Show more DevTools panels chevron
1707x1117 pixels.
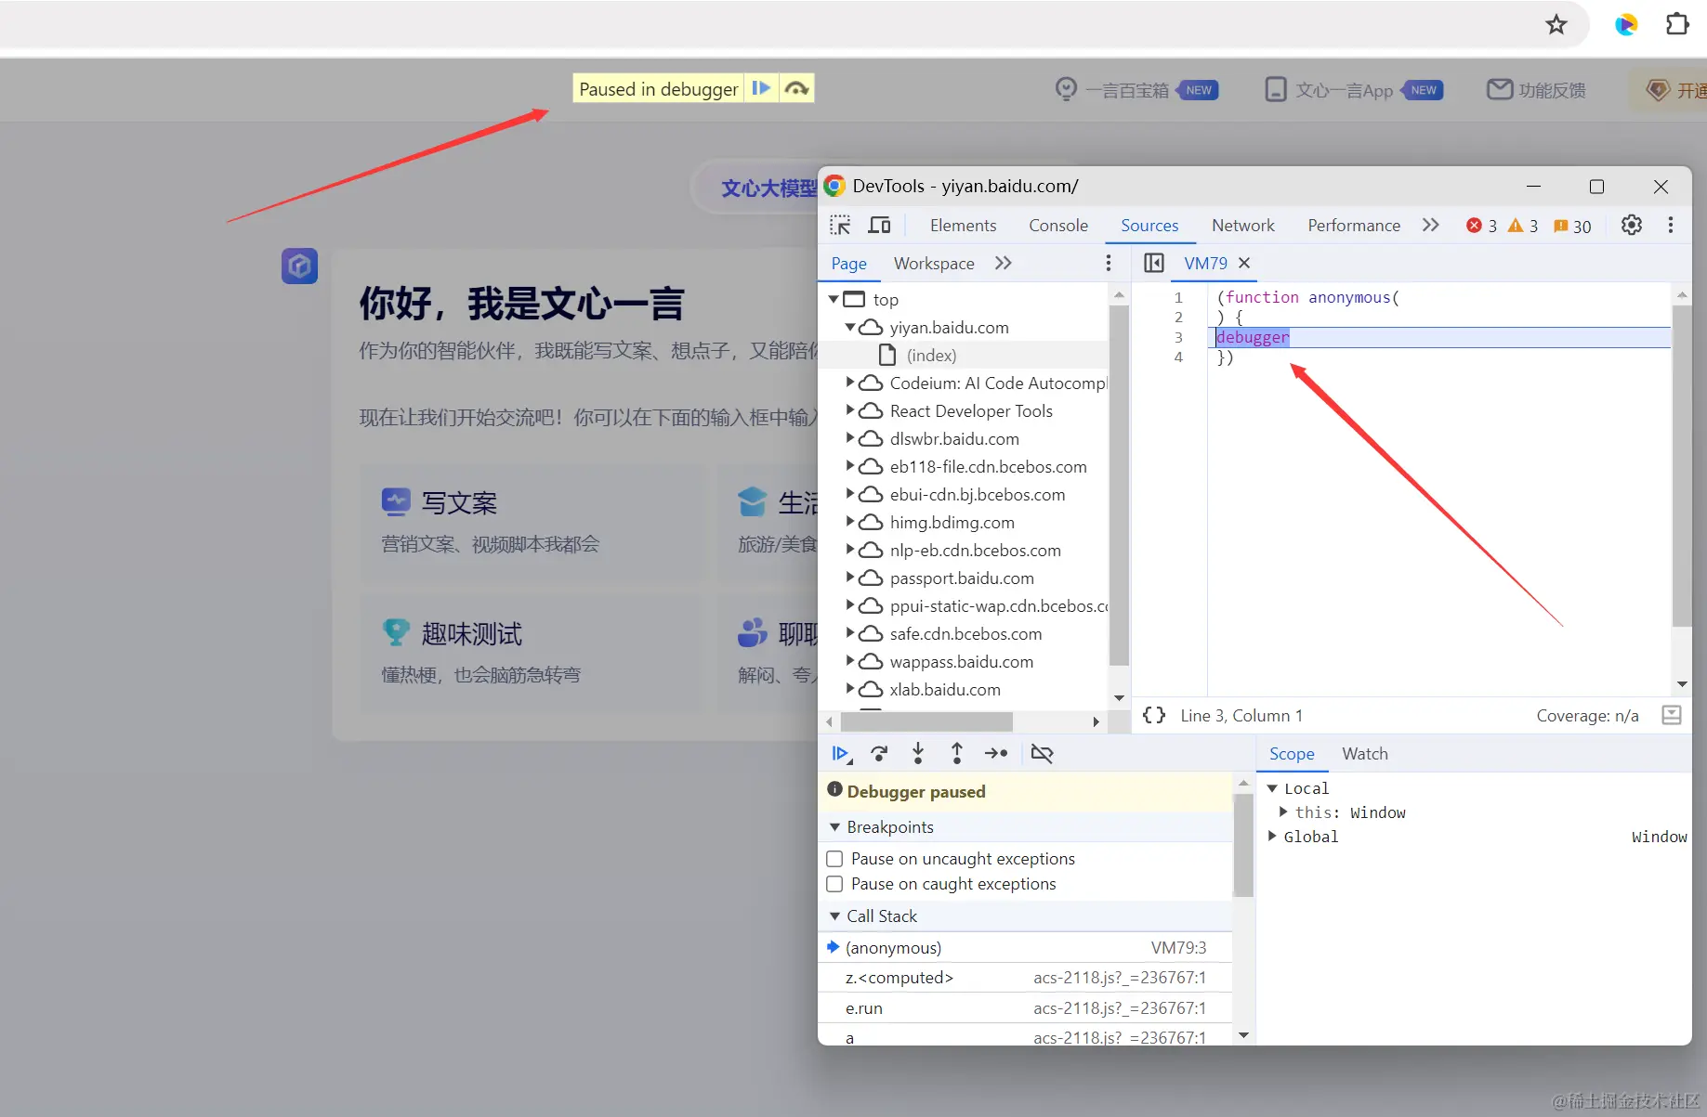pyautogui.click(x=1431, y=225)
